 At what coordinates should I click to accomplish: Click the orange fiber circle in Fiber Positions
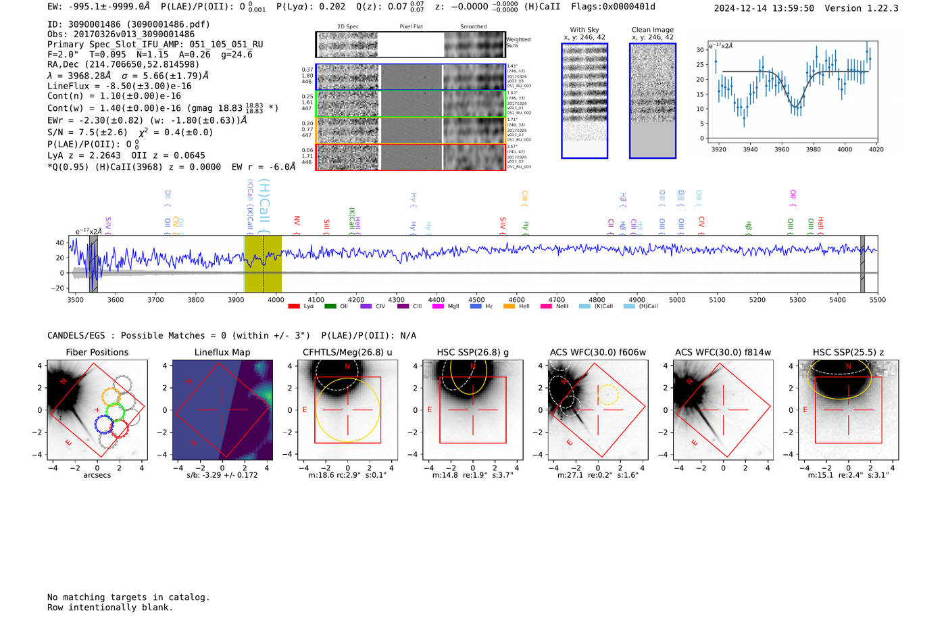[x=111, y=397]
